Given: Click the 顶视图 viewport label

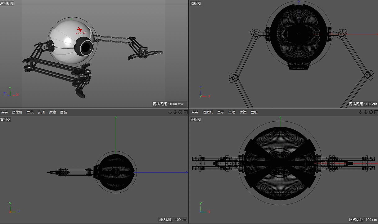Looking at the screenshot, I should pos(196,3).
